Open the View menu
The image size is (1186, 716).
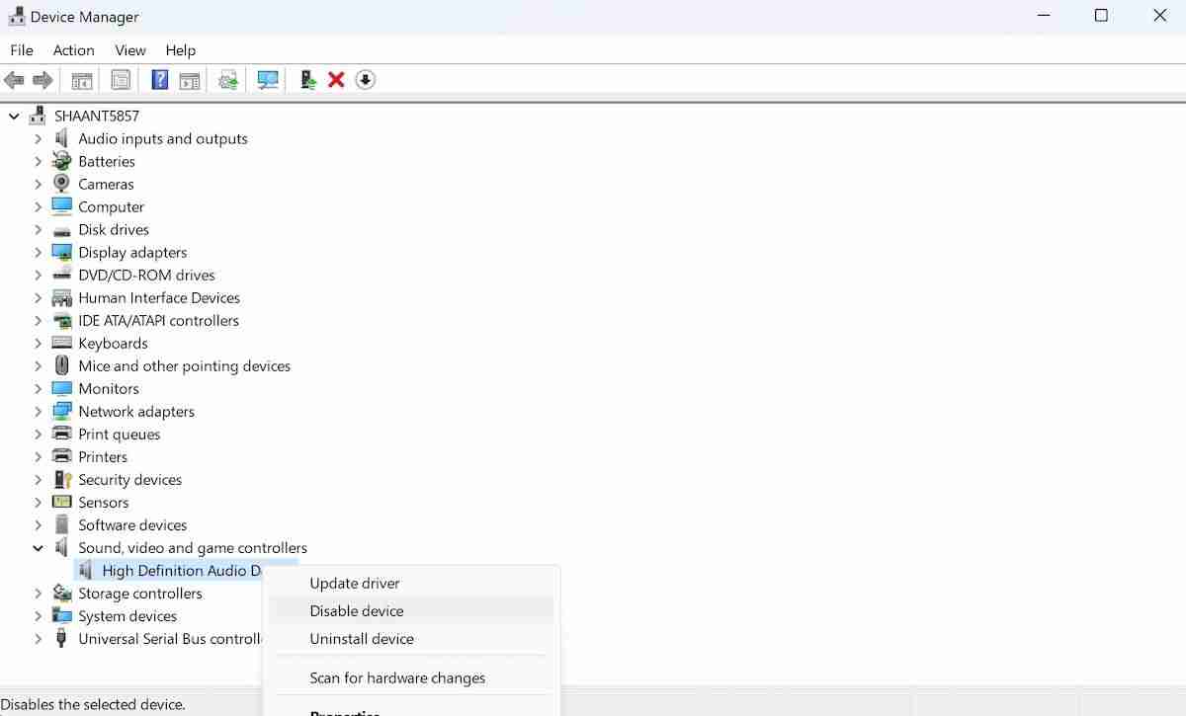coord(129,49)
